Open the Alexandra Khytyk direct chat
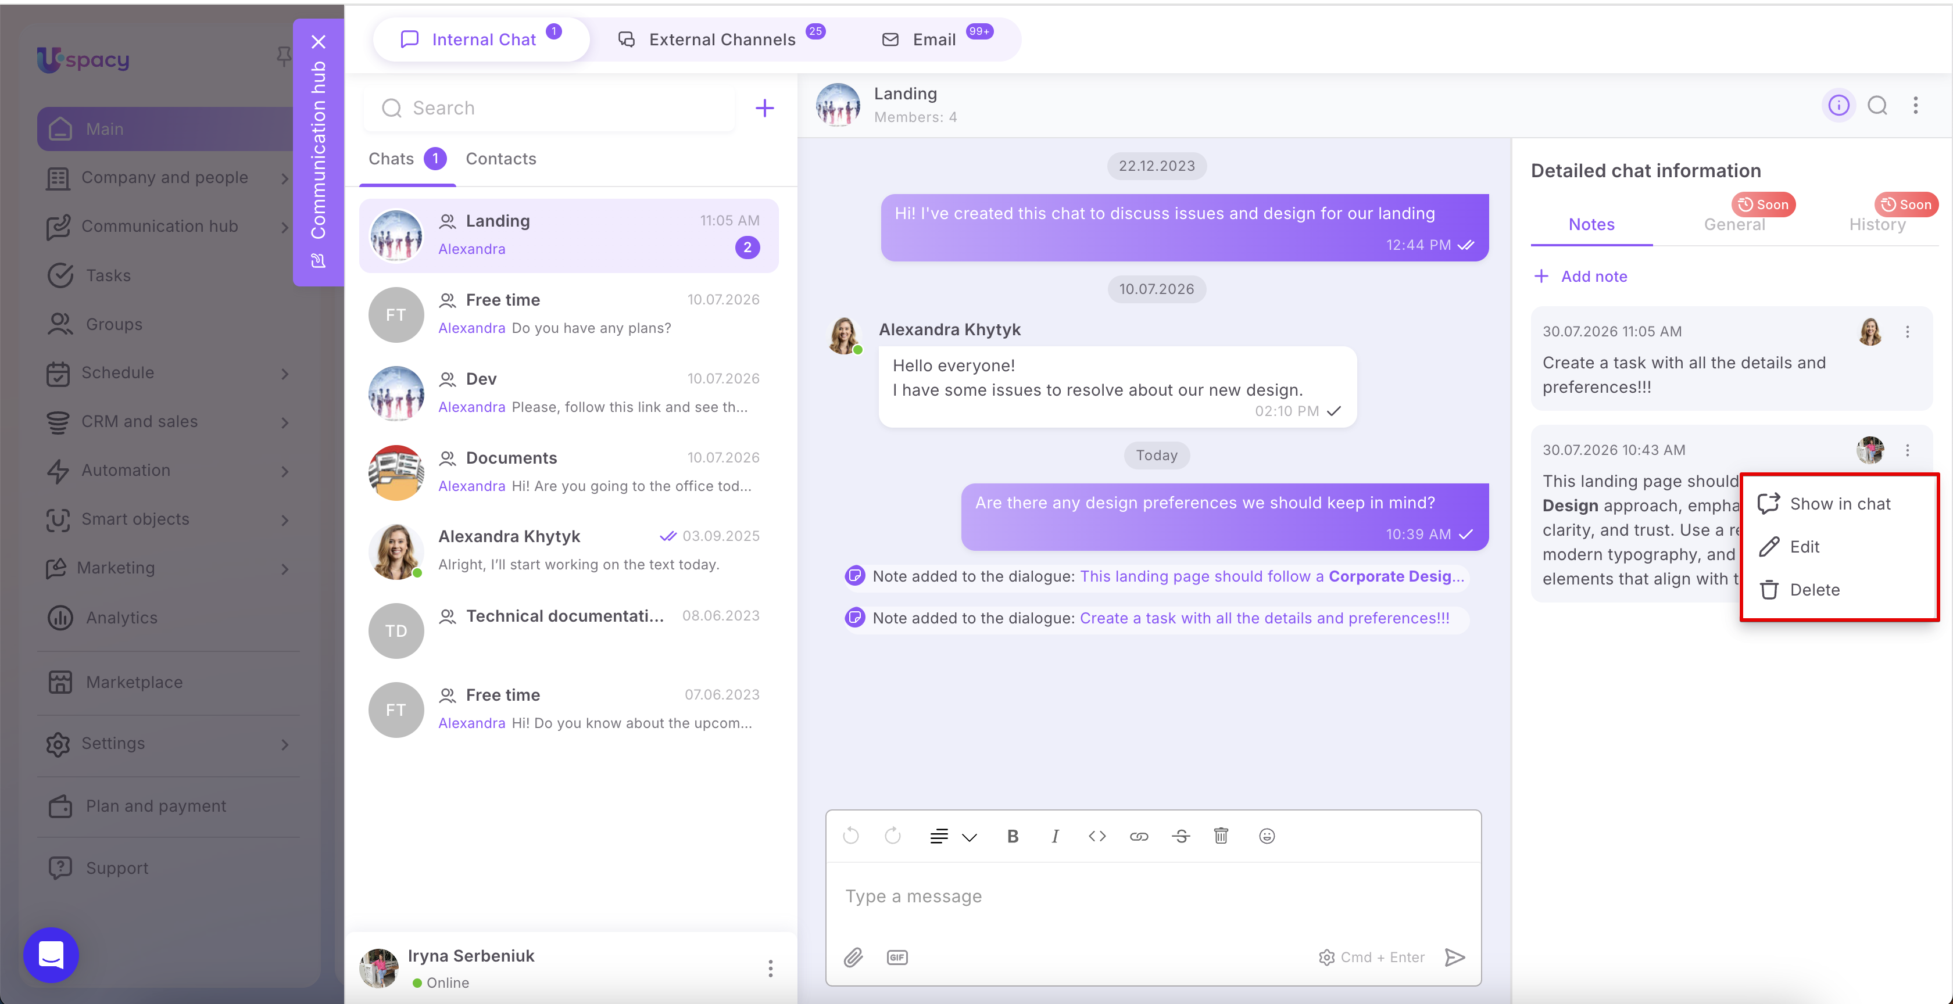 568,551
